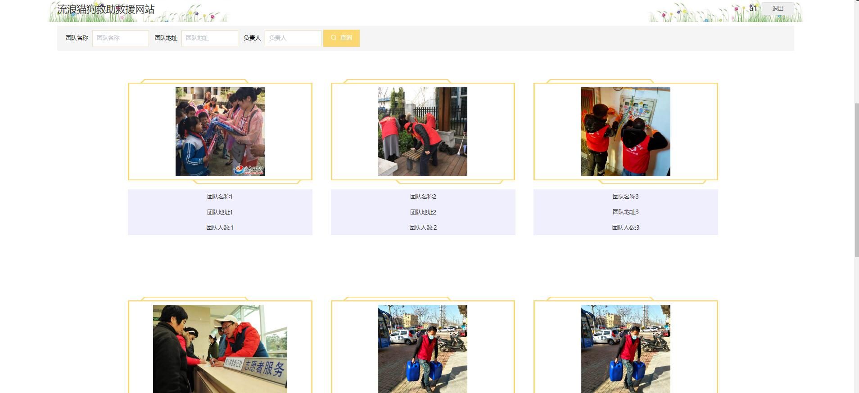Open the middle photo of man carrying blue jugs
859x393 pixels.
[x=423, y=349]
